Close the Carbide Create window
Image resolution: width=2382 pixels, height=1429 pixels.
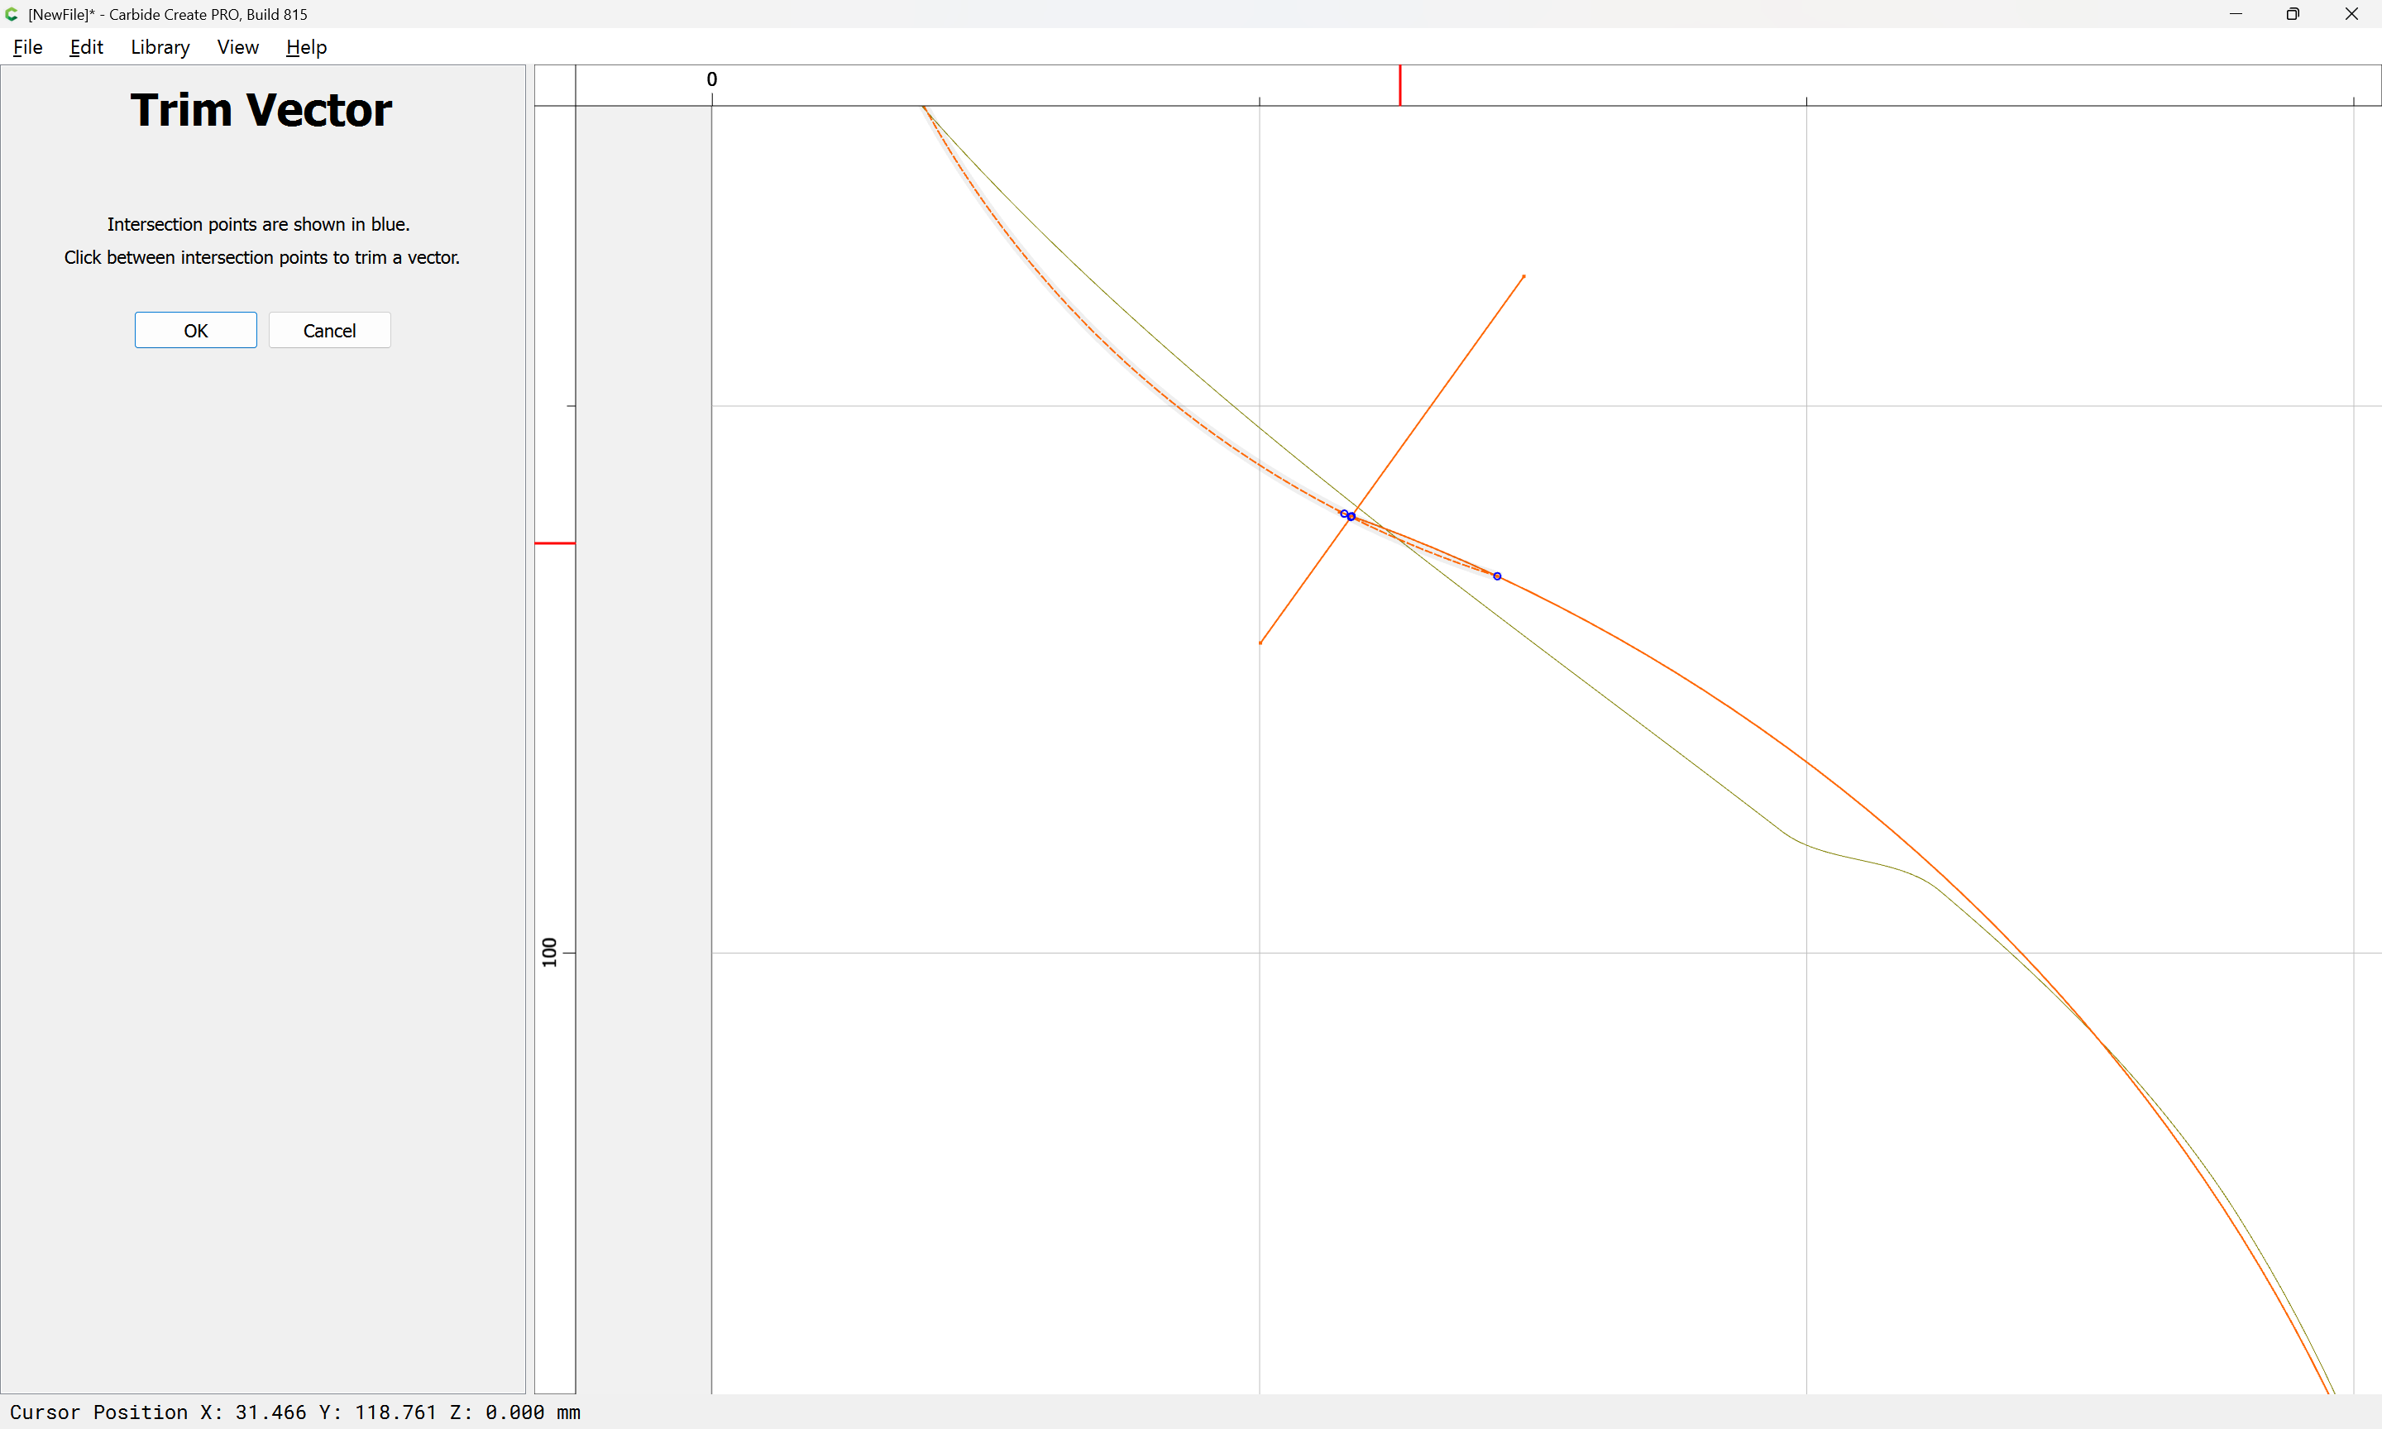(x=2351, y=14)
